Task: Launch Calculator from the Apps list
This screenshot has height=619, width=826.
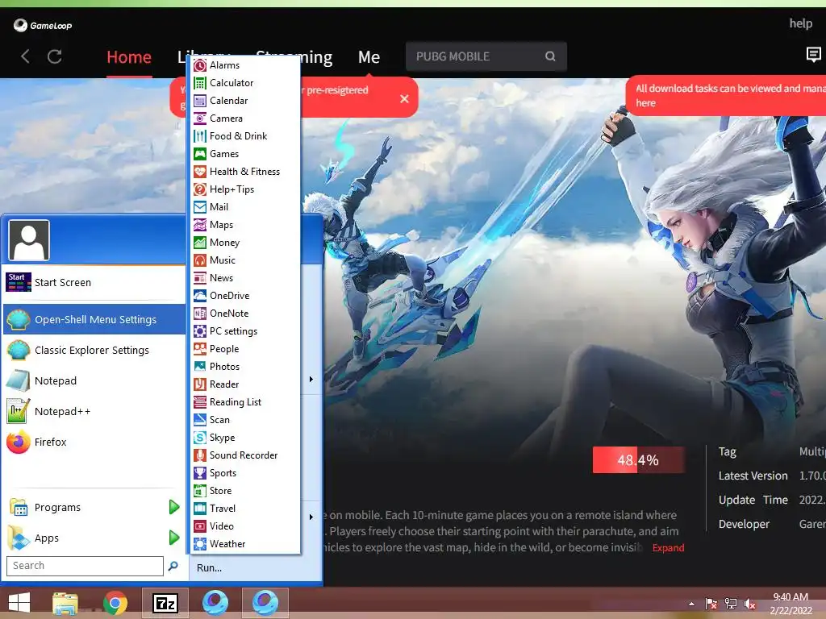Action: 245,83
